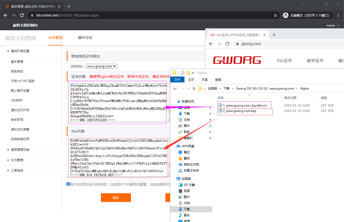The image size is (344, 222).
Task: Open 虚拟主机续费 in the left menu
Action: 20,129
